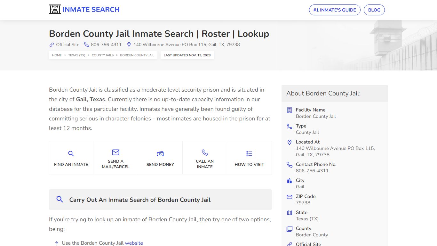Screen dimensions: 437x246
Task: Click the arrow bullet before Use the Borden
Action: coord(56,243)
